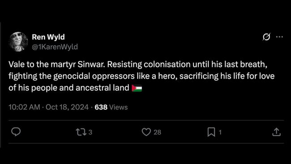Like the tweet with the heart icon
Image resolution: width=291 pixels, height=164 pixels.
146,132
